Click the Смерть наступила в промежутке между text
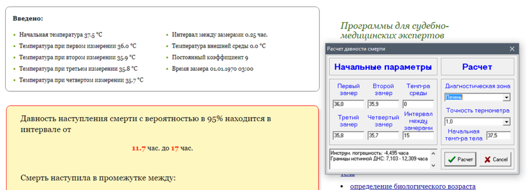The image size is (527, 190). [98, 178]
